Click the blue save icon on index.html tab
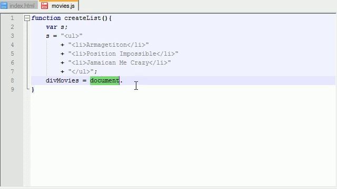This screenshot has height=189, width=337. pos(4,6)
